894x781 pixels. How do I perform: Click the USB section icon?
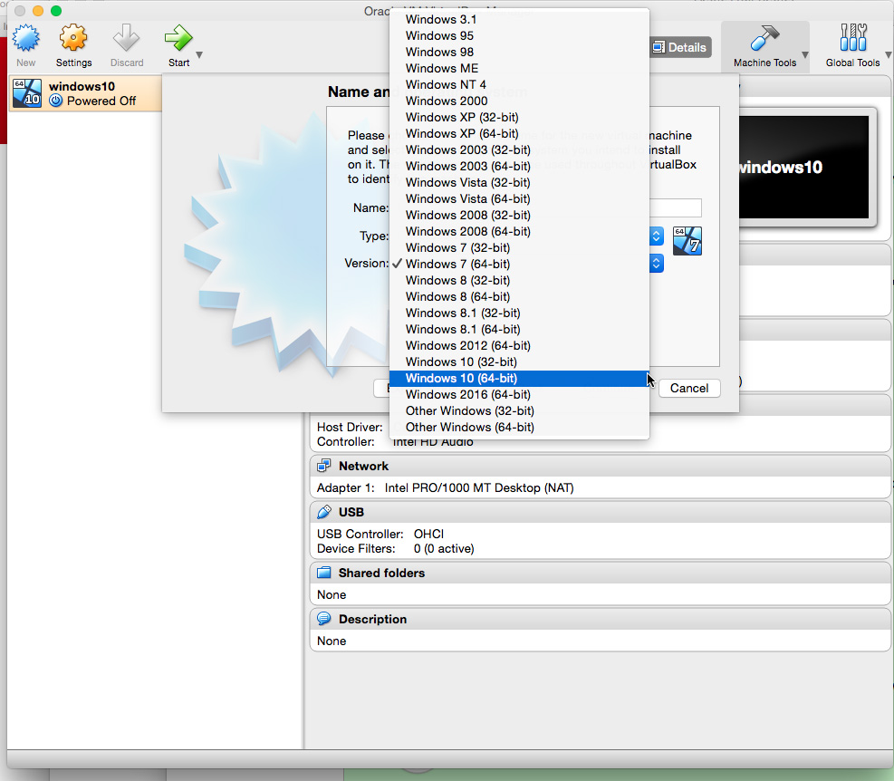[x=324, y=512]
